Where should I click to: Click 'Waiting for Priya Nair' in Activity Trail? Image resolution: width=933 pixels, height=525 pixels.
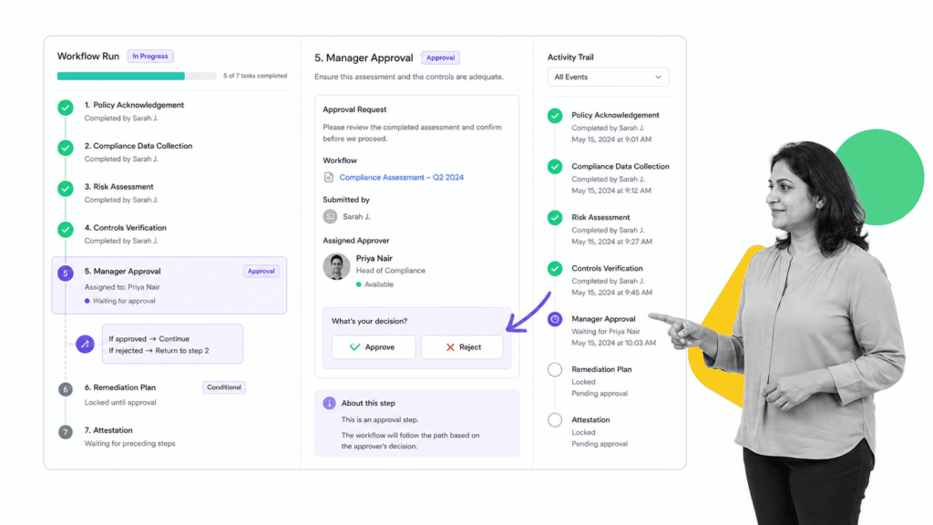pyautogui.click(x=606, y=332)
